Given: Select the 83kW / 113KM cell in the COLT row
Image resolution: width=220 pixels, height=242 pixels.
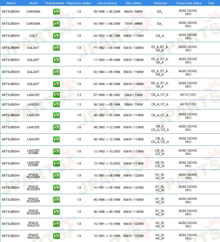Looking at the screenshot, I should pyautogui.click(x=134, y=36).
